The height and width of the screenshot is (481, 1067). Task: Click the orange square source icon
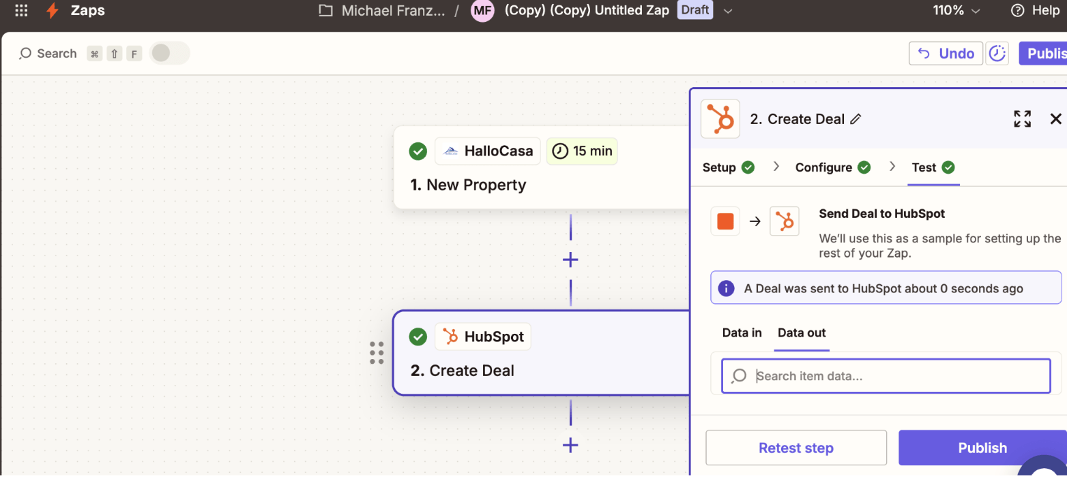pyautogui.click(x=725, y=221)
